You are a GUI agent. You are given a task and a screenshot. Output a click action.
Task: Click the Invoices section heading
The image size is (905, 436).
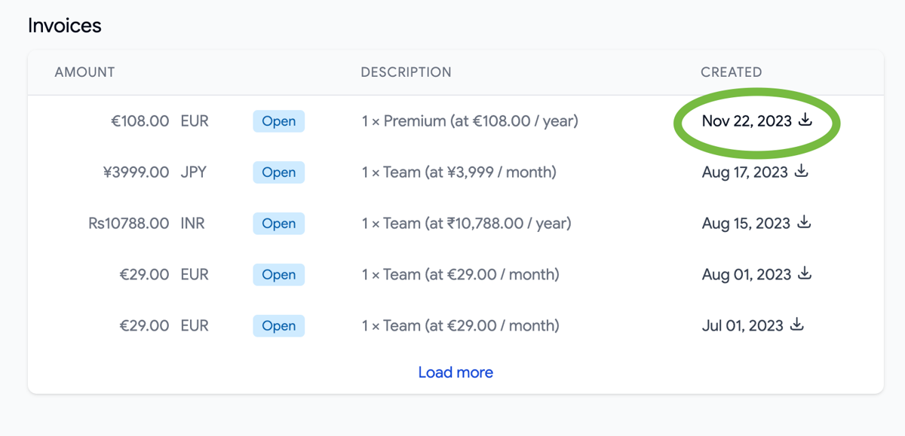click(65, 26)
